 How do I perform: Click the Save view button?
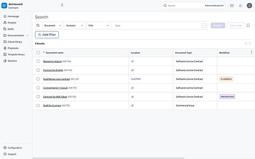(x=236, y=25)
